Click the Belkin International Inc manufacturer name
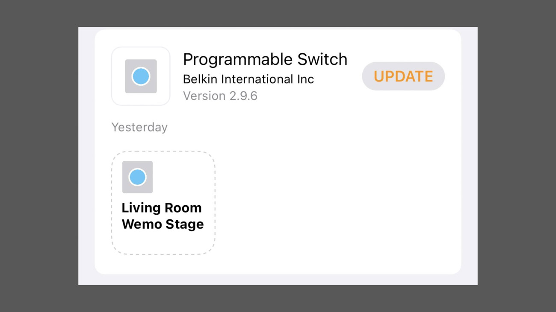556x312 pixels. (248, 79)
